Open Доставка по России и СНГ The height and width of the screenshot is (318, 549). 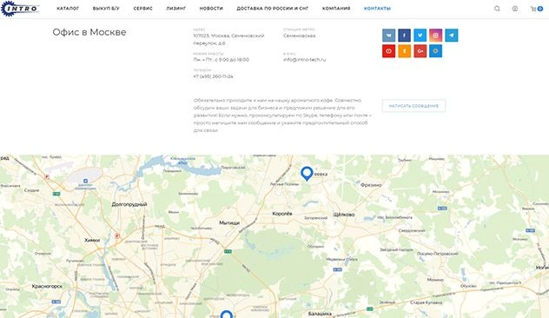tap(273, 9)
